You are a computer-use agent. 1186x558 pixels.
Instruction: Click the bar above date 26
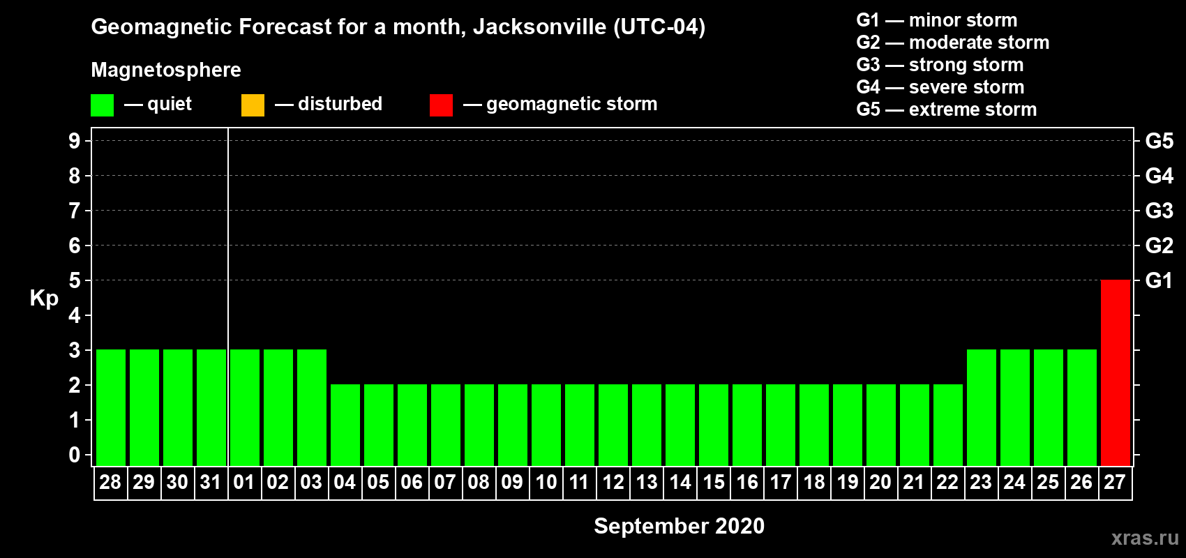coord(1082,407)
